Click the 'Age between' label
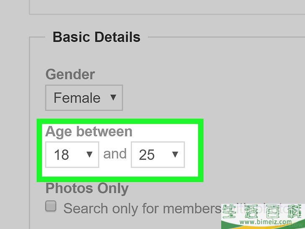305x229 pixels. (89, 132)
